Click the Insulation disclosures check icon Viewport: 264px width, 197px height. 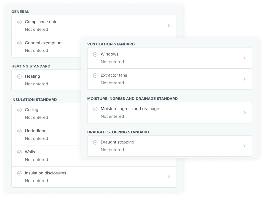tap(19, 173)
